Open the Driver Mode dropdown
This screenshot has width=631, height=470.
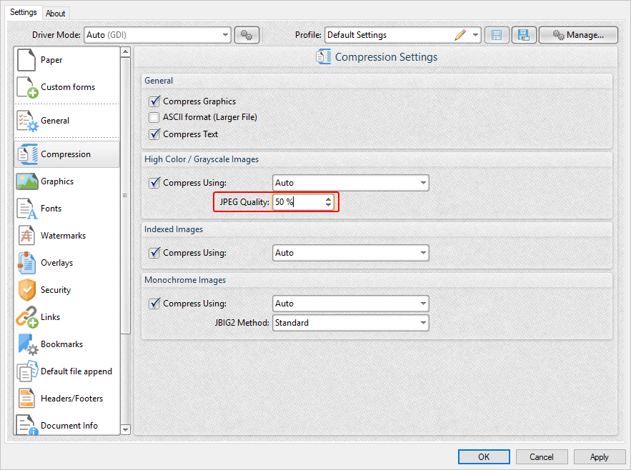[157, 35]
